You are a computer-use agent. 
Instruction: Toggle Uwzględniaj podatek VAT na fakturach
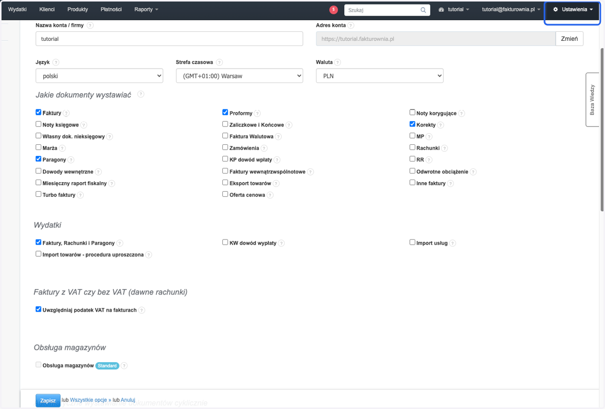click(38, 309)
